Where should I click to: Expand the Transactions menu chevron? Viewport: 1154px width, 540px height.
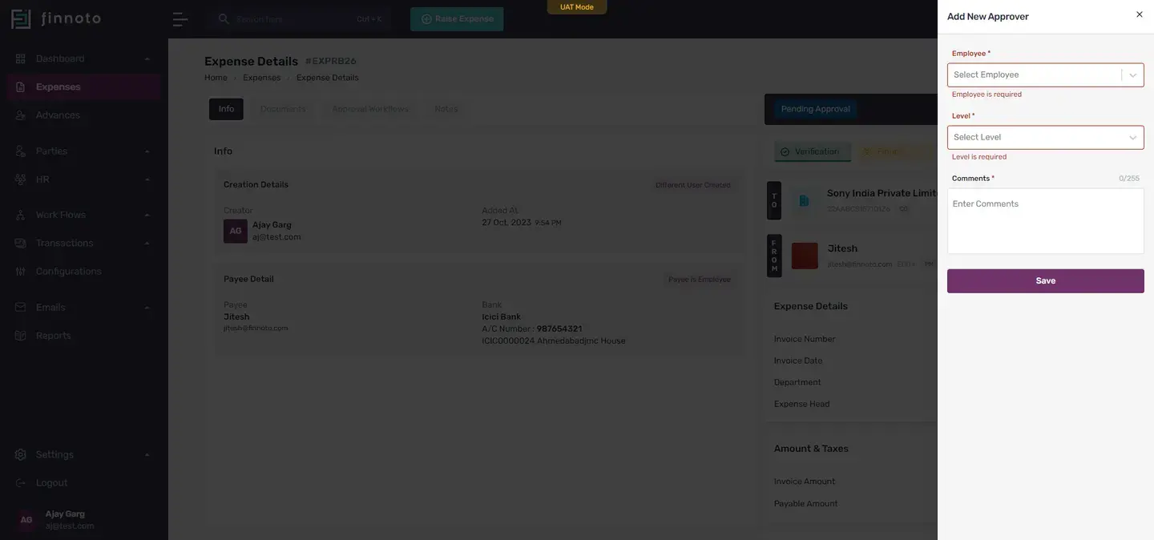[147, 244]
